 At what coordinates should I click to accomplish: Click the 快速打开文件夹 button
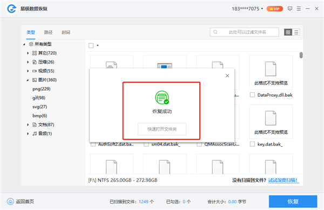pyautogui.click(x=162, y=129)
